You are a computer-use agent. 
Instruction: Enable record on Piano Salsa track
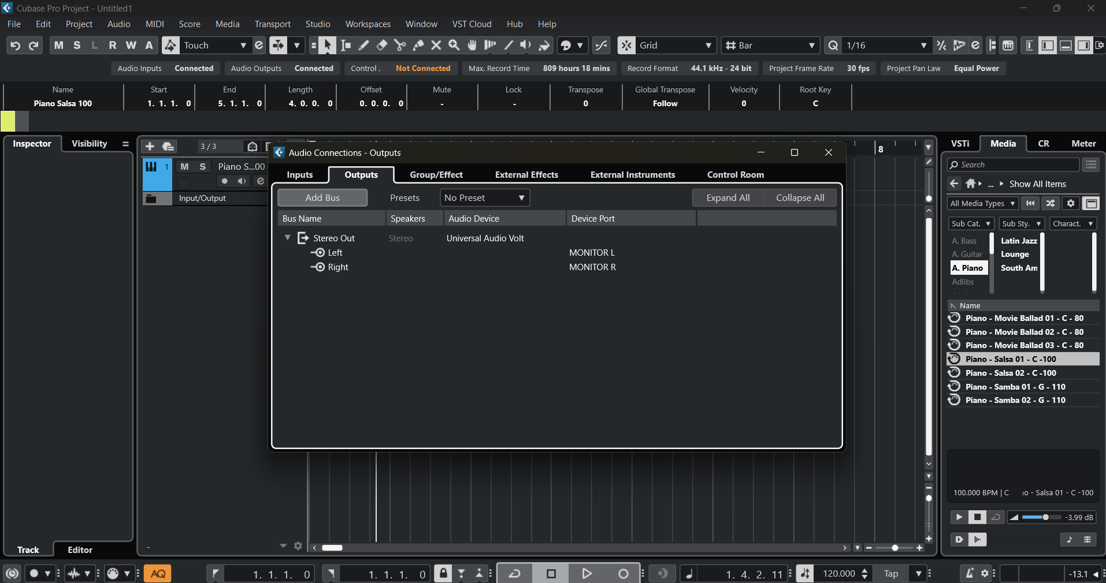(224, 181)
